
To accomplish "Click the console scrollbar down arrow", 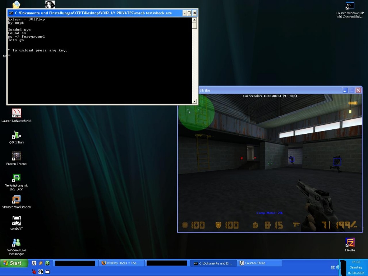I will click(x=194, y=101).
